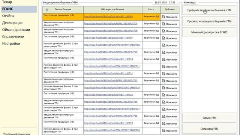Open the FORM2REGINFO/704 URL link

click(111, 24)
